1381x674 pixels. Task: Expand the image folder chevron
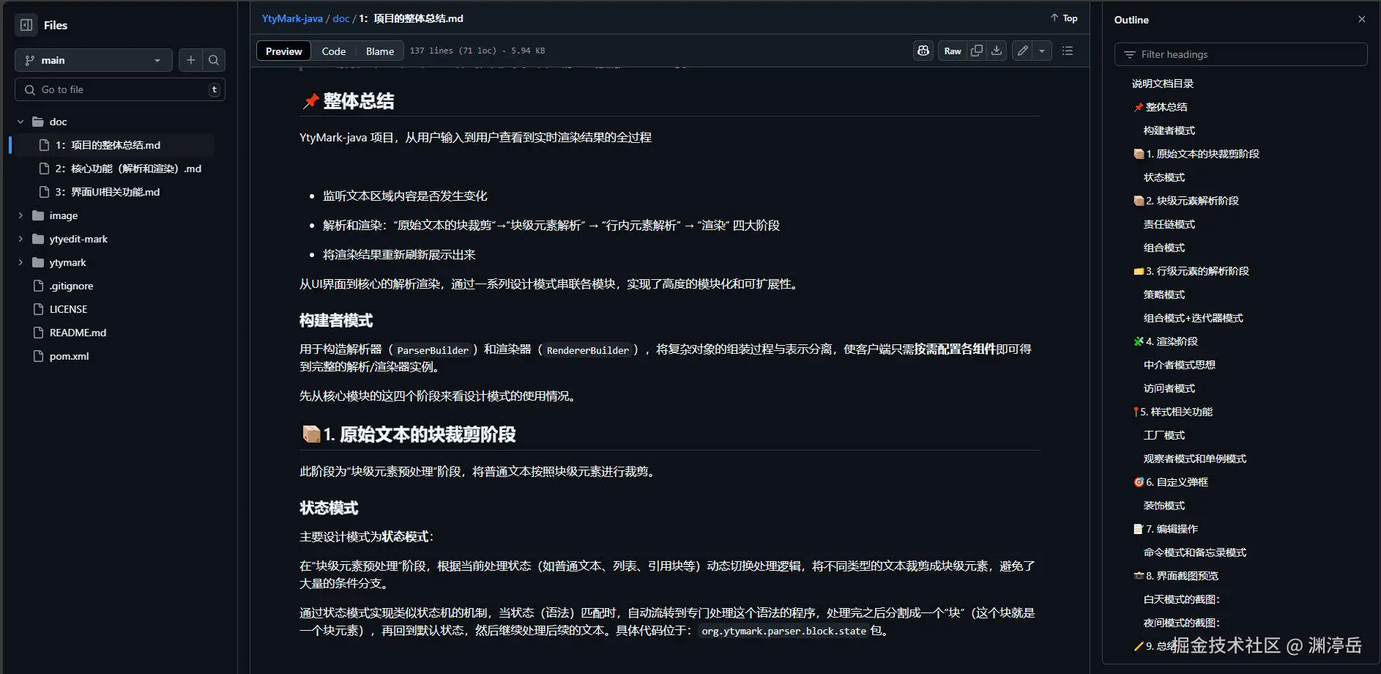21,215
